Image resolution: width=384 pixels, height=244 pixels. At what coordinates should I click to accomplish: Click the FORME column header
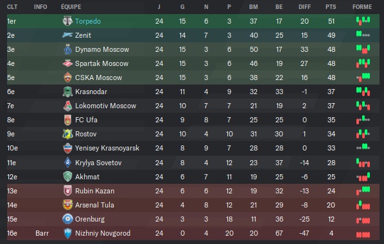click(362, 7)
